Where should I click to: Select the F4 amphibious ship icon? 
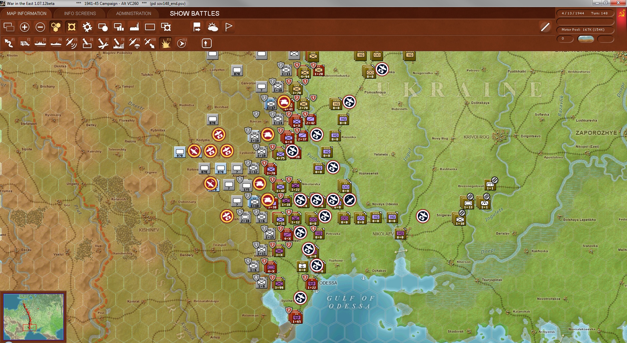coord(56,43)
